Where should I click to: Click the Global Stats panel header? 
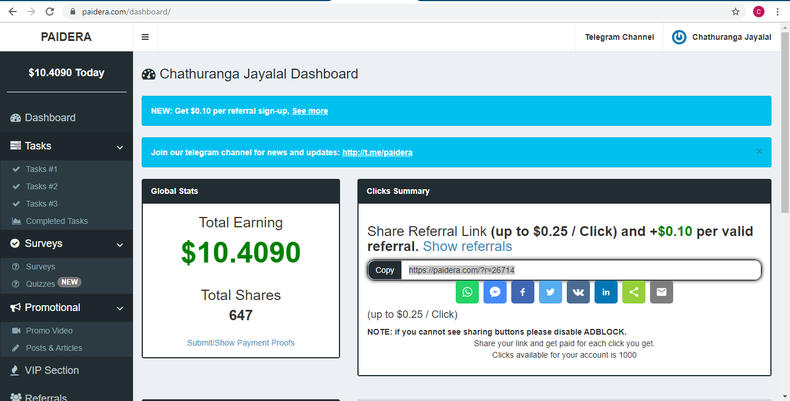click(241, 191)
